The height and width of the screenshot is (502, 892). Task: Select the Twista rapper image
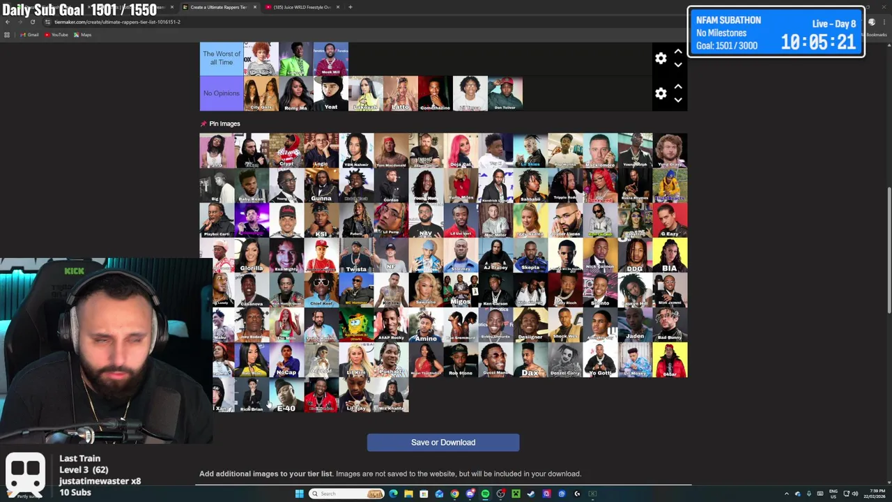tap(356, 255)
